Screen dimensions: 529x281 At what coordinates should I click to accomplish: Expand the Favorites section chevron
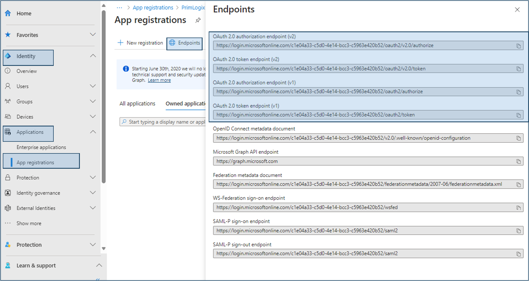pyautogui.click(x=93, y=34)
